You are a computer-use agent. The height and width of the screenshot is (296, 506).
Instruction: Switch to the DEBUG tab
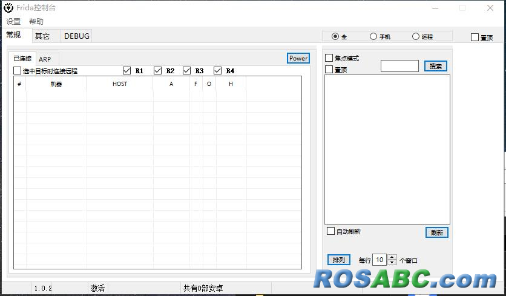[x=77, y=36]
